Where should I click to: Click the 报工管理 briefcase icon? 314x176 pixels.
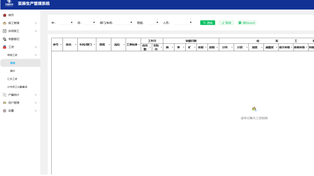4,23
